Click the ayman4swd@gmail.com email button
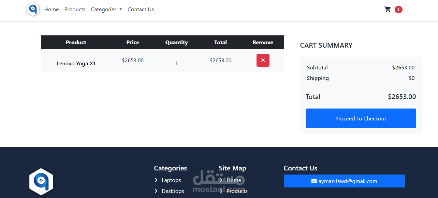This screenshot has height=198, width=438. [344, 181]
